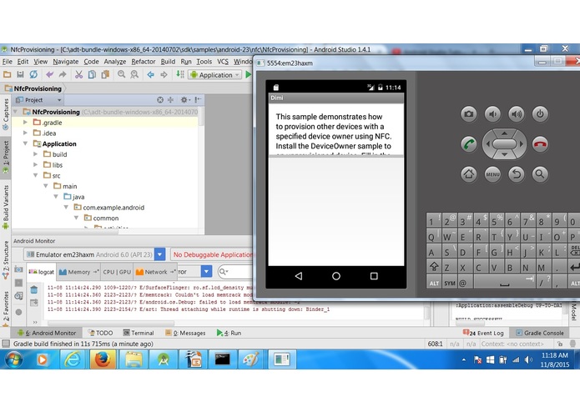
Task: Click the emulator camera button
Action: (x=469, y=113)
